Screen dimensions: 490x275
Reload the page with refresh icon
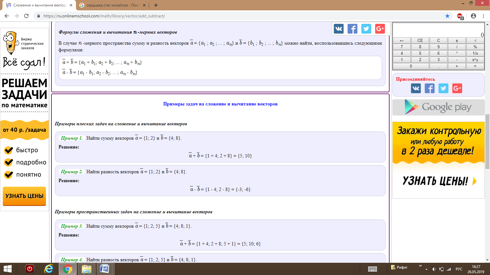[x=26, y=16]
